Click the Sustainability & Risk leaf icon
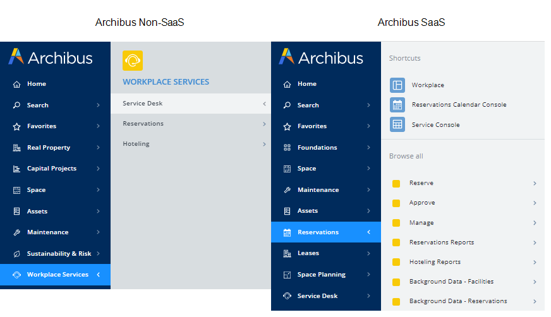551x317 pixels. [16, 254]
